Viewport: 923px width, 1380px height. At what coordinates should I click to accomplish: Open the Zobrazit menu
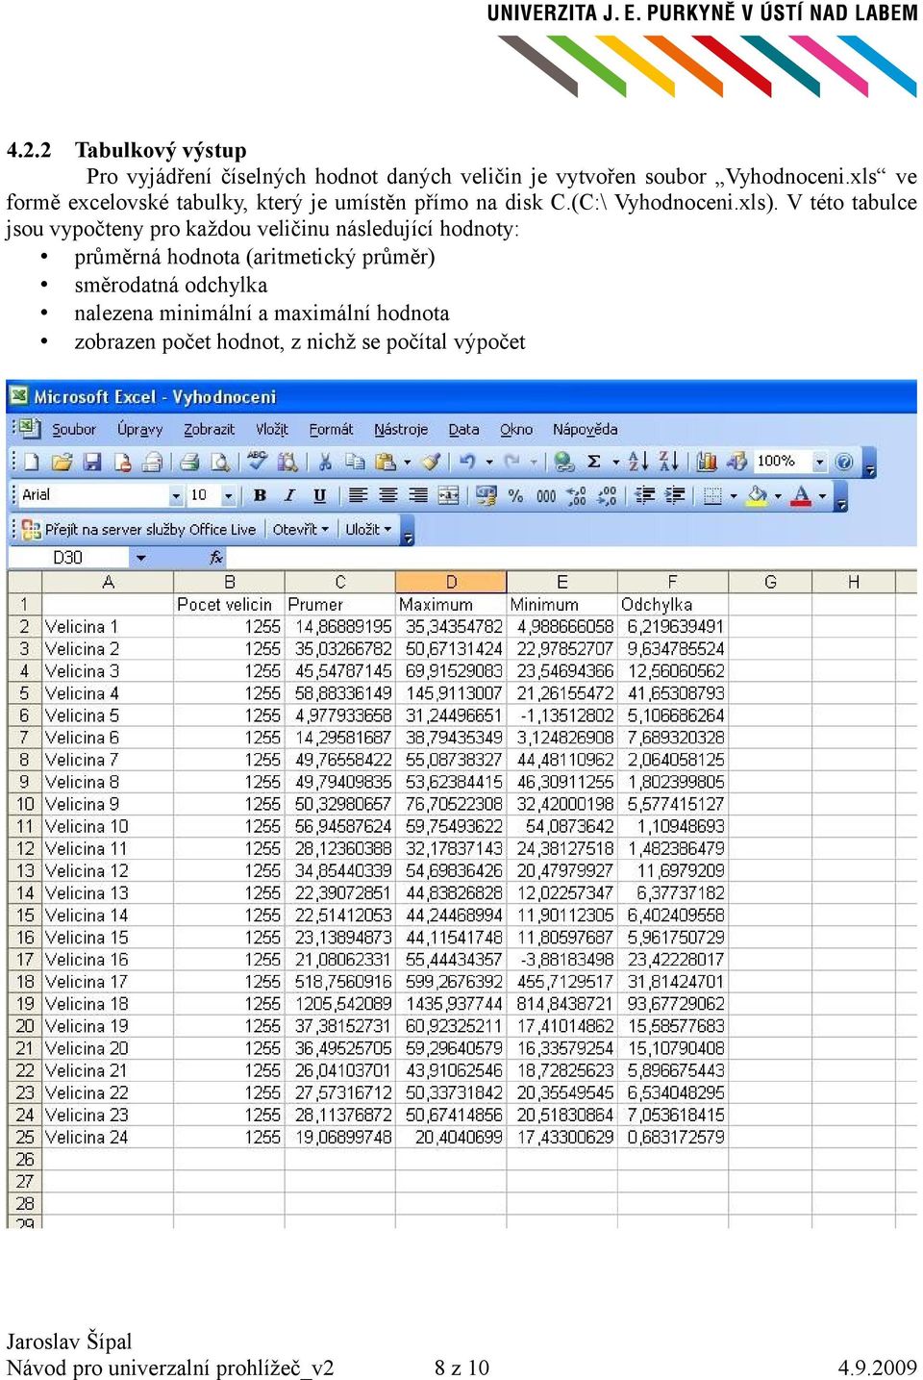[209, 430]
